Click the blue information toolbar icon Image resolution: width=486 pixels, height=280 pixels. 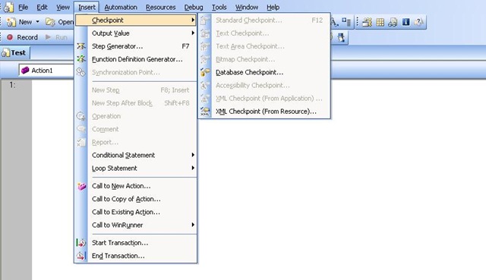(x=406, y=22)
